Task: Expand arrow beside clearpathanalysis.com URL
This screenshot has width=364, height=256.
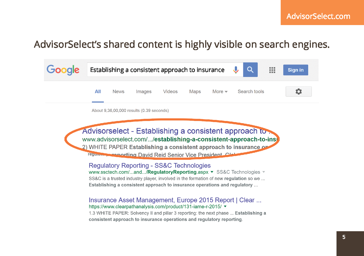Action: [x=225, y=207]
